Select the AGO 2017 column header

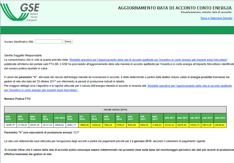[220, 118]
